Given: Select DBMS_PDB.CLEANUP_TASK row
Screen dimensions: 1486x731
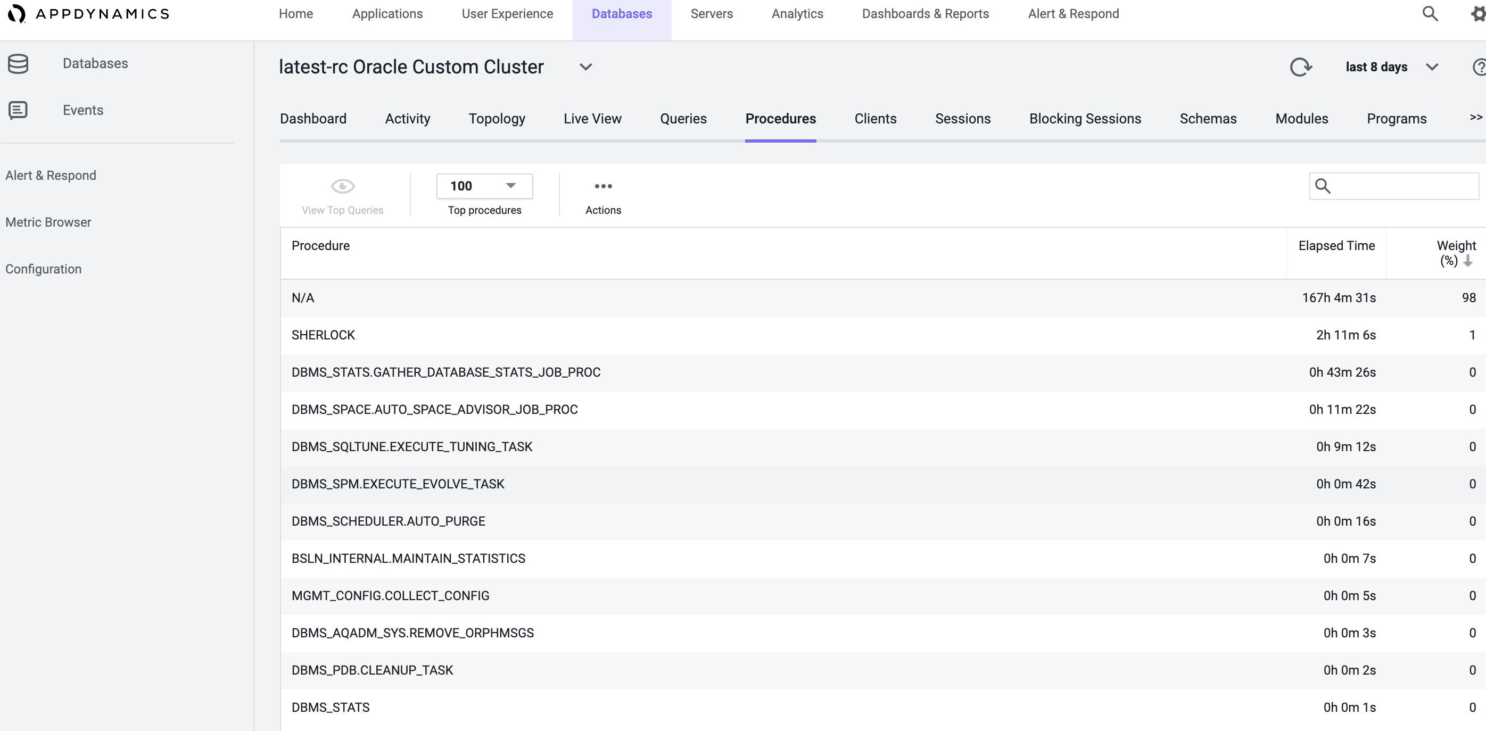Looking at the screenshot, I should click(x=882, y=670).
